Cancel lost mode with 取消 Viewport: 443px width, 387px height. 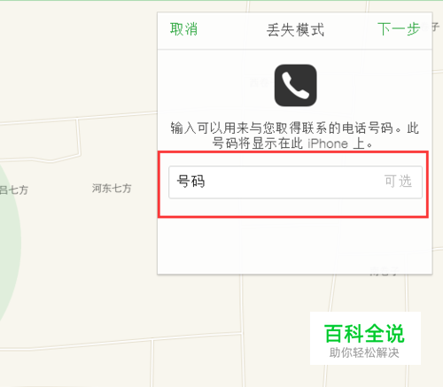(183, 29)
